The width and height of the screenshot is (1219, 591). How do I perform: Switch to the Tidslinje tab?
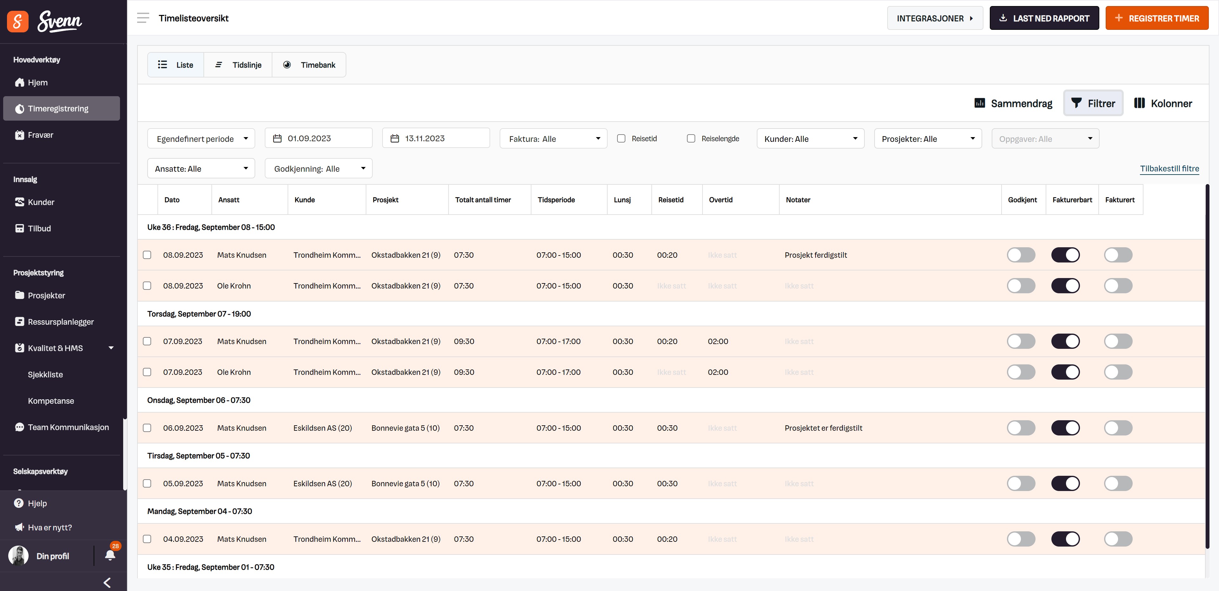238,65
